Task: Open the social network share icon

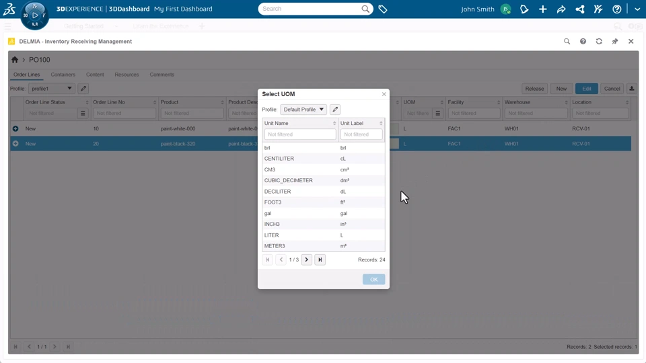Action: [x=579, y=9]
